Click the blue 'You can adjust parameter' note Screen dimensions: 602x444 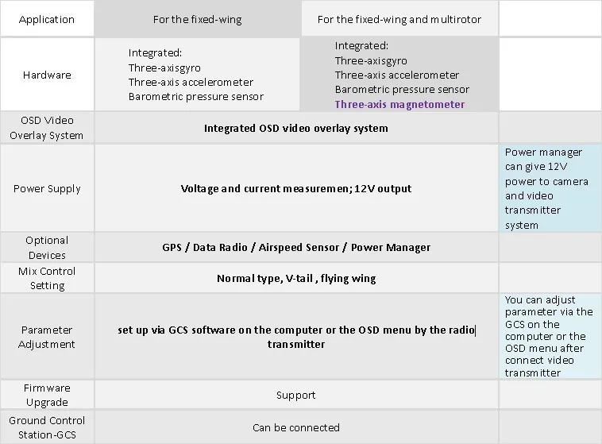click(x=550, y=337)
